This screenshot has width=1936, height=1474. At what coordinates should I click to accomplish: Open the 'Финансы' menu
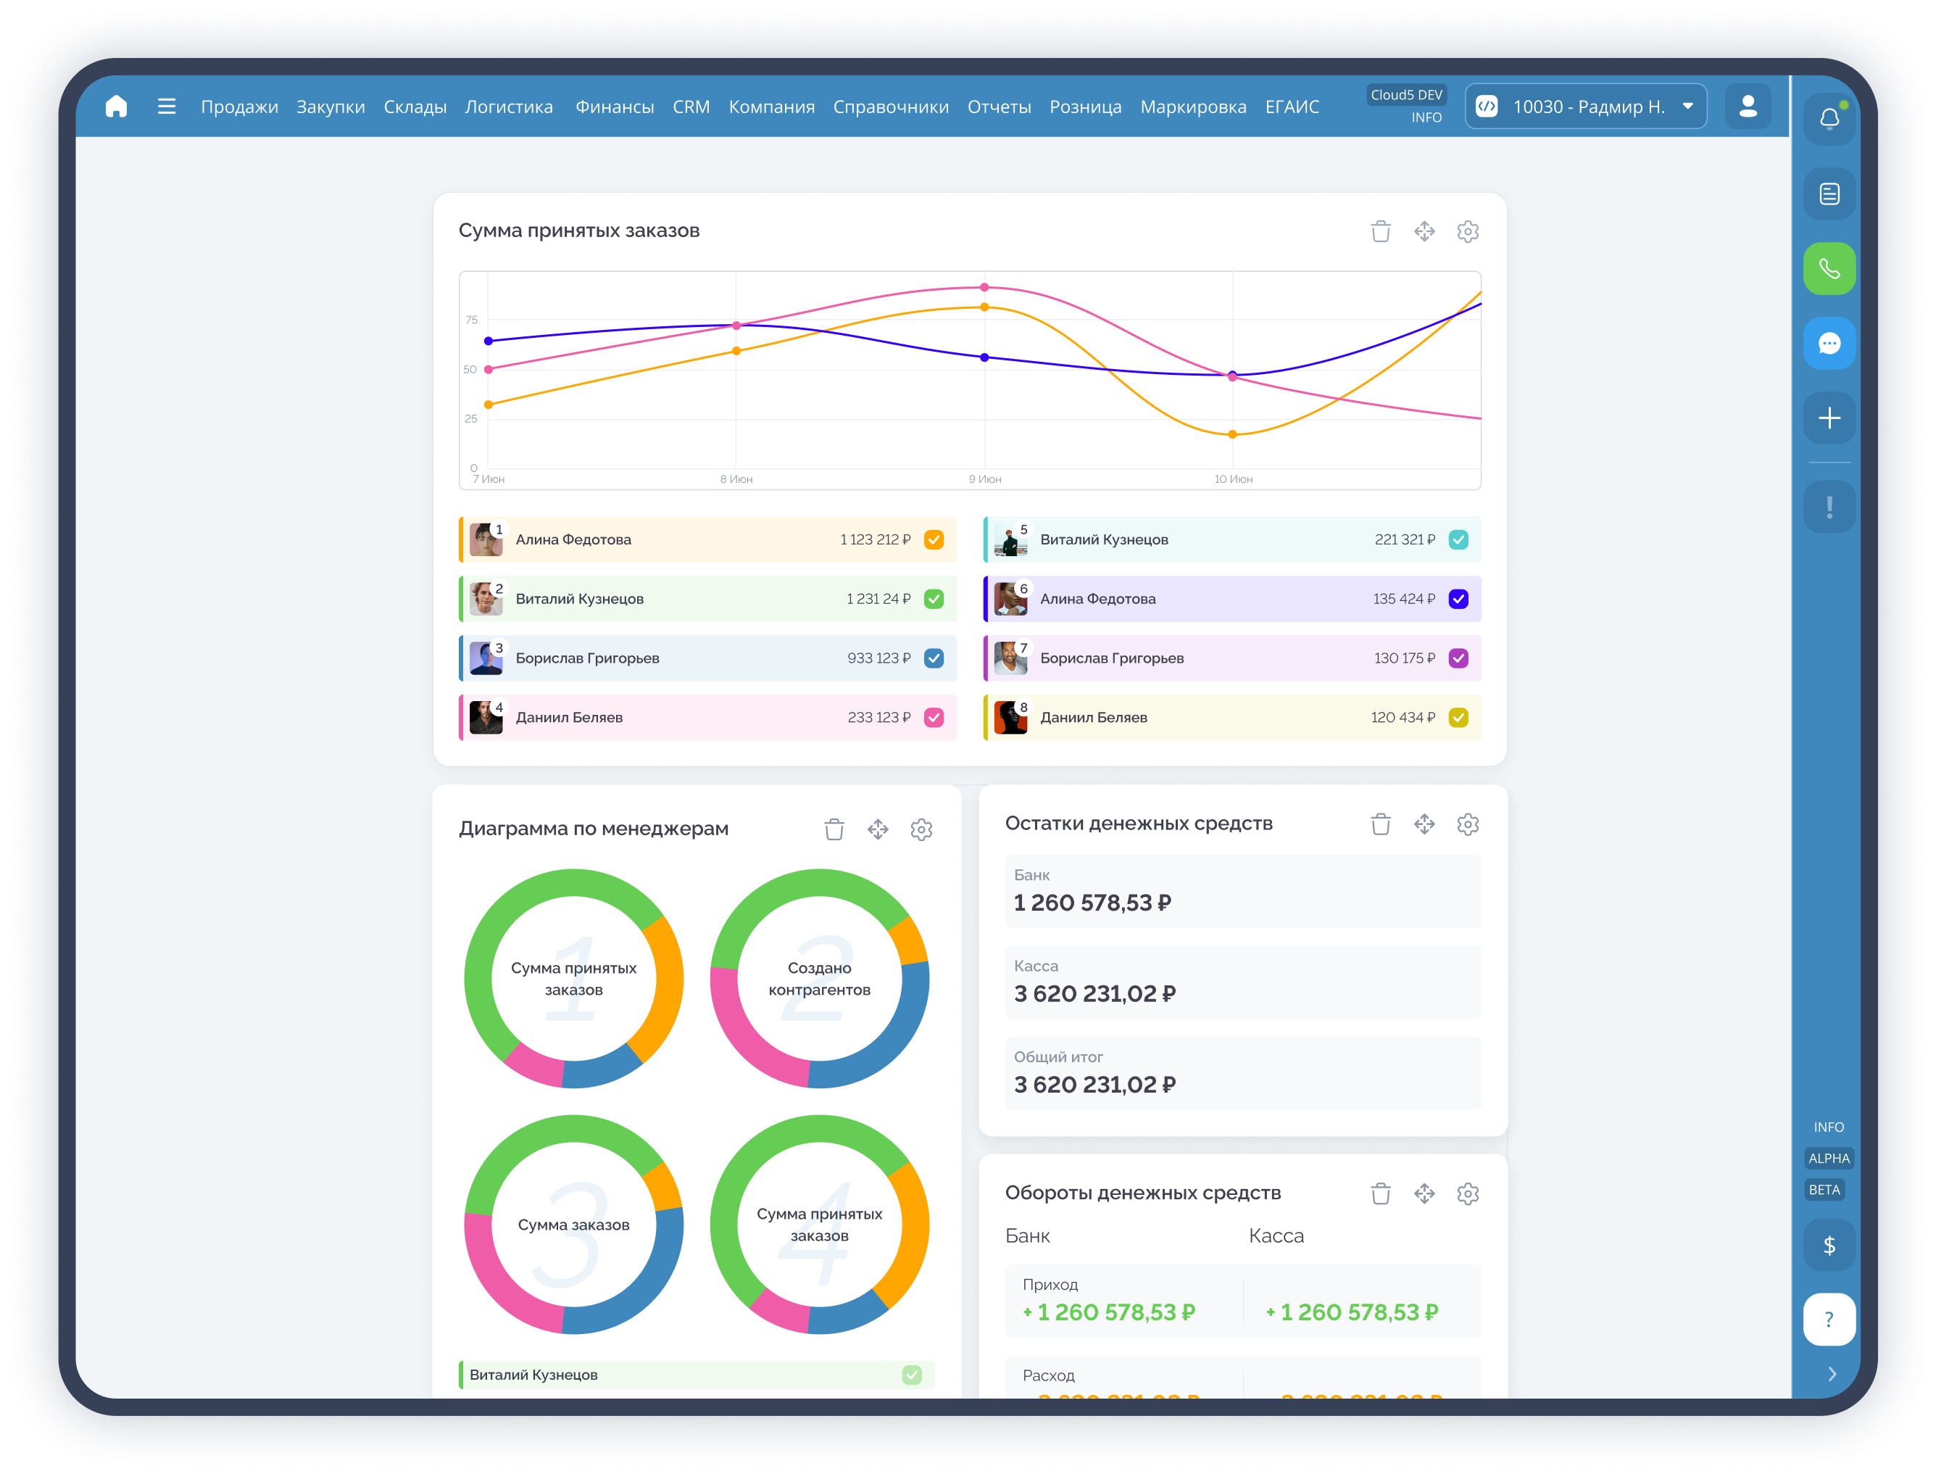[614, 107]
